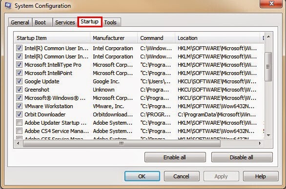The height and width of the screenshot is (189, 286).
Task: Select the Services tab
Action: (x=65, y=22)
